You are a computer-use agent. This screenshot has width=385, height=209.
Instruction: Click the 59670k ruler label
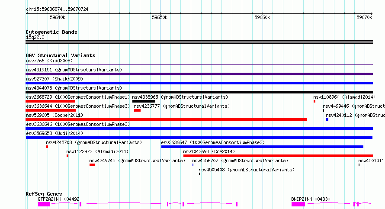click(364, 17)
